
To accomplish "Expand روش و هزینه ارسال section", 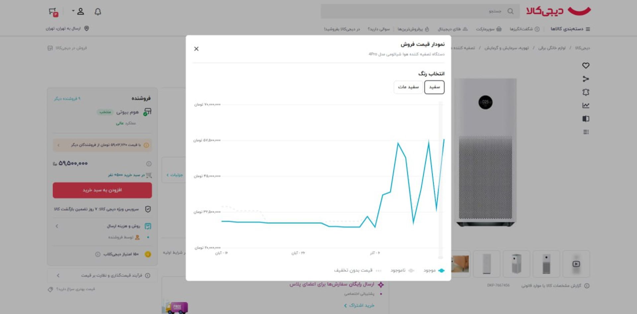I will pyautogui.click(x=102, y=226).
